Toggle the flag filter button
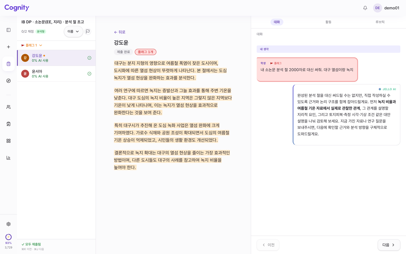This screenshot has width=406, height=254. point(88,31)
